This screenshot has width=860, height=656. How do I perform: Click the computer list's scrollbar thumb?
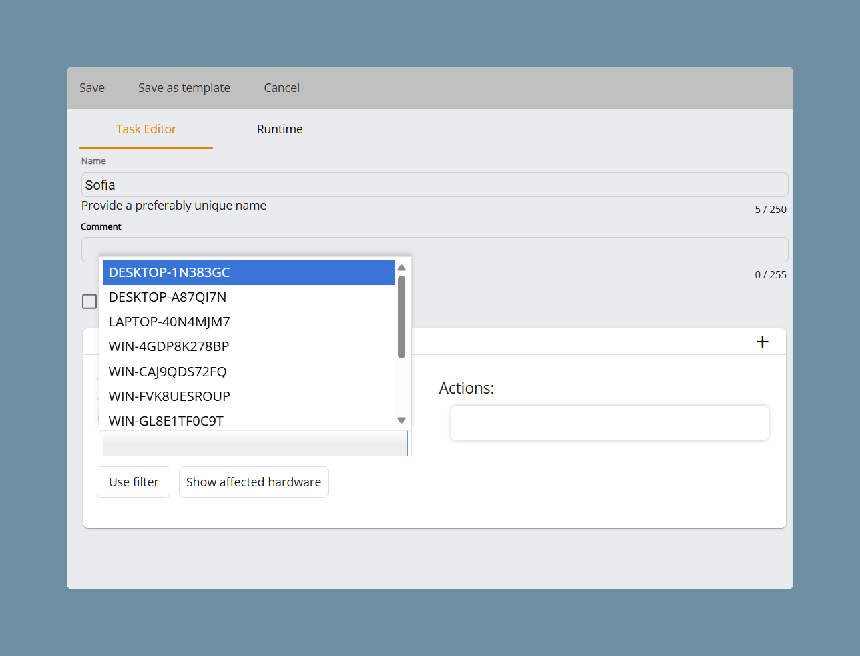coord(401,317)
